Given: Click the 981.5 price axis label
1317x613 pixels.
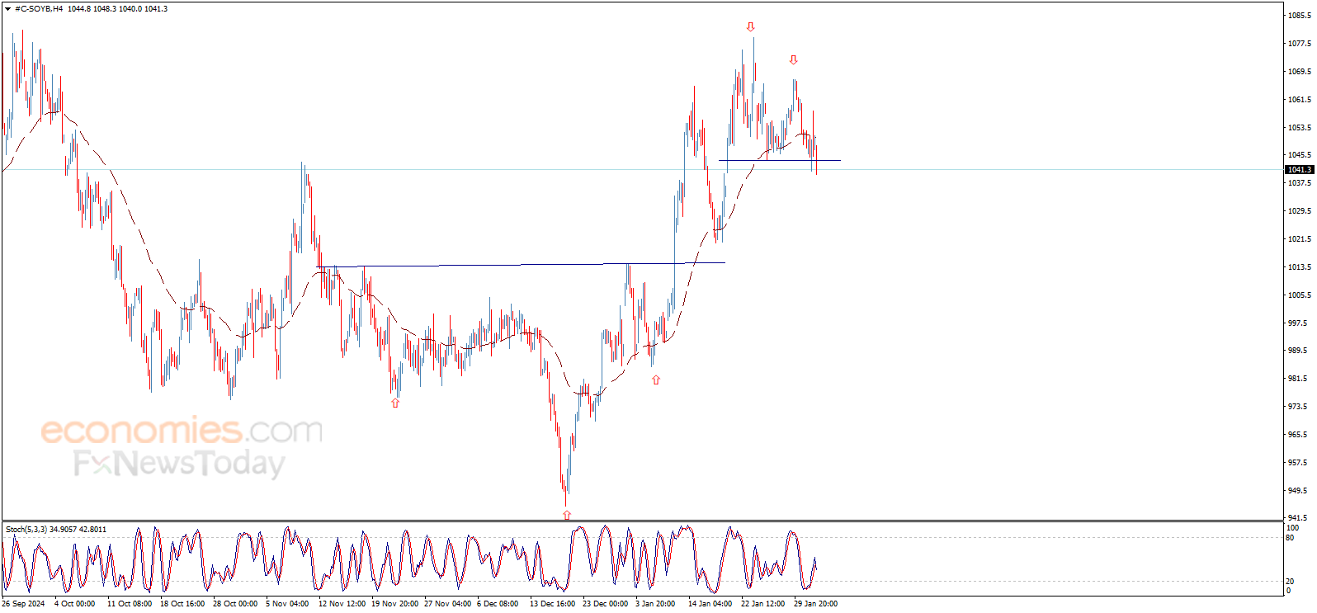Looking at the screenshot, I should (x=1298, y=379).
